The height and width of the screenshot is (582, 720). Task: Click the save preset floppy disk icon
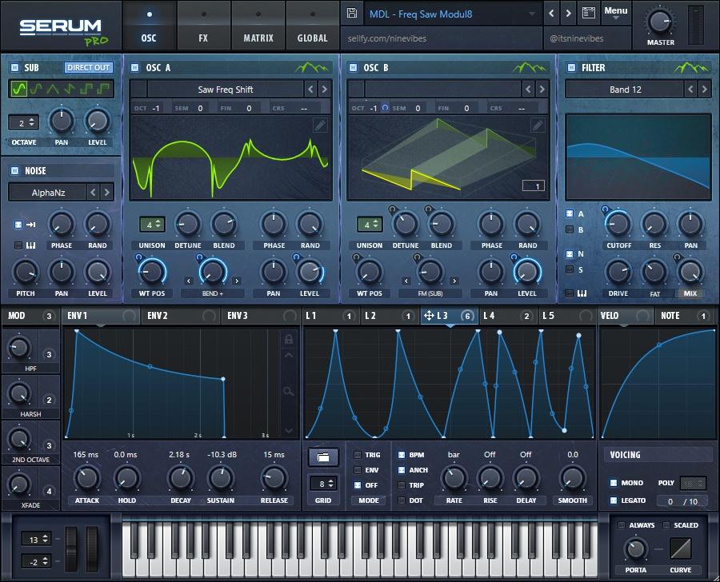(x=352, y=13)
